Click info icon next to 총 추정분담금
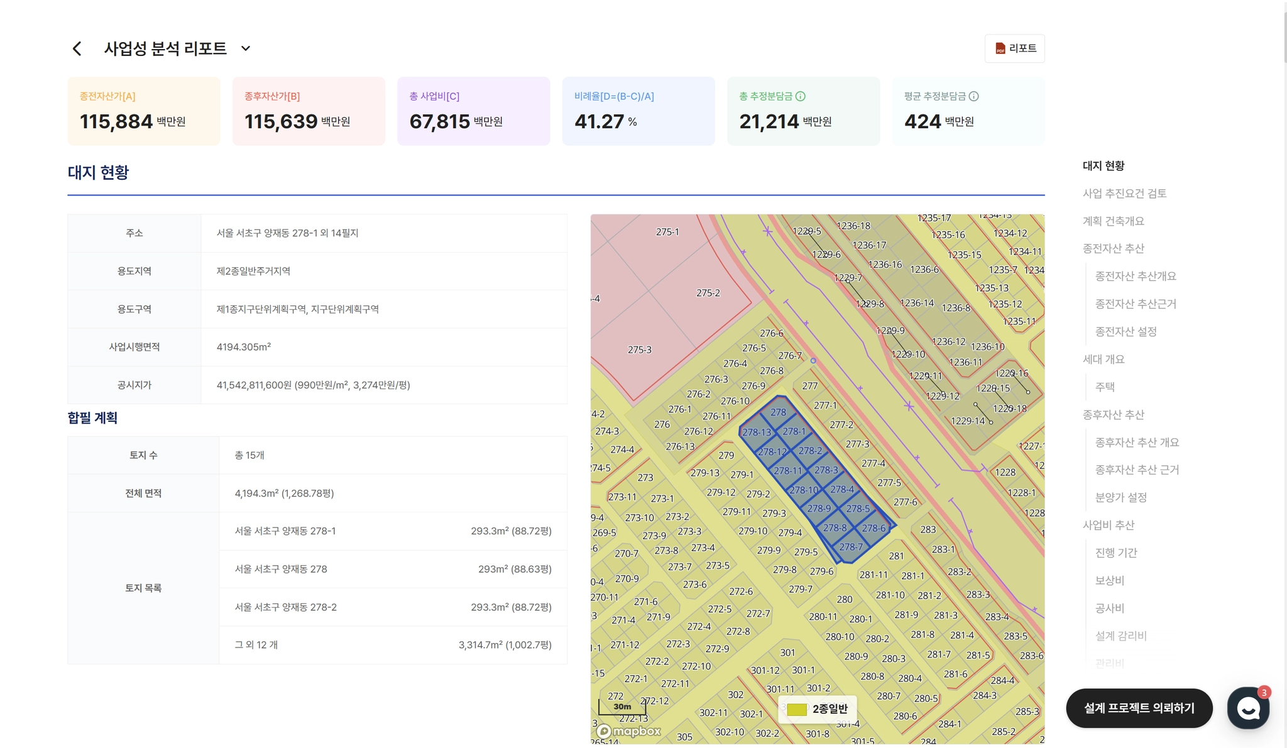The image size is (1287, 748). pos(800,96)
